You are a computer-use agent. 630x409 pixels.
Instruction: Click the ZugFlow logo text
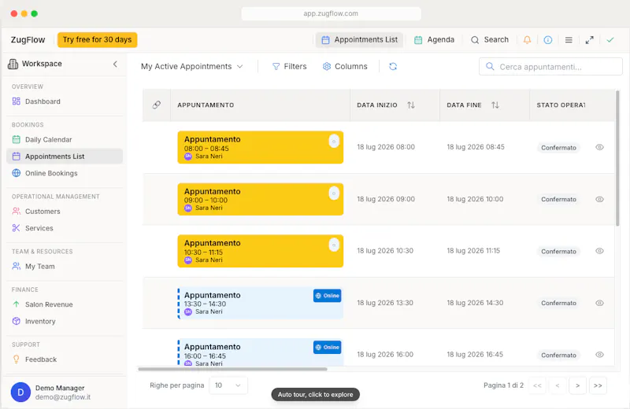coord(28,40)
